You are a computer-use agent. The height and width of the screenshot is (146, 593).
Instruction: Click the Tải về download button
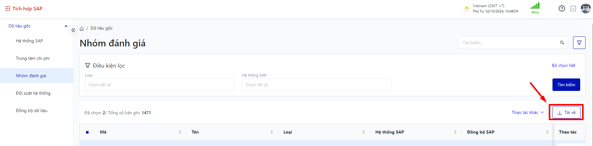566,112
